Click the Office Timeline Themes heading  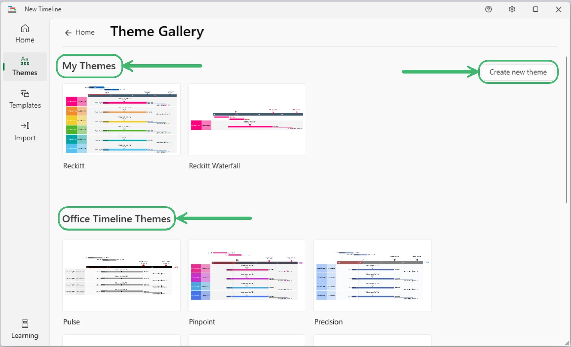tap(116, 219)
